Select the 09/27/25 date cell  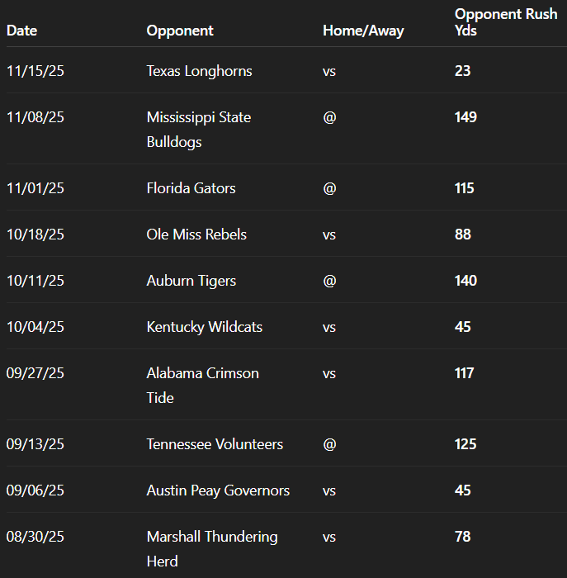(35, 373)
